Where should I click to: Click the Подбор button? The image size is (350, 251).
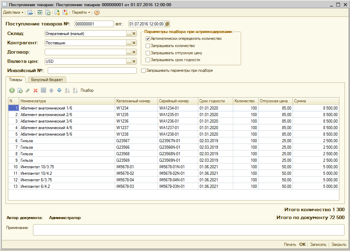coord(87,90)
